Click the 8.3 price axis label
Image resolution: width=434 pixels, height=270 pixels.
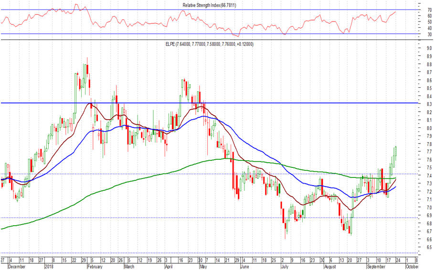tap(429, 104)
